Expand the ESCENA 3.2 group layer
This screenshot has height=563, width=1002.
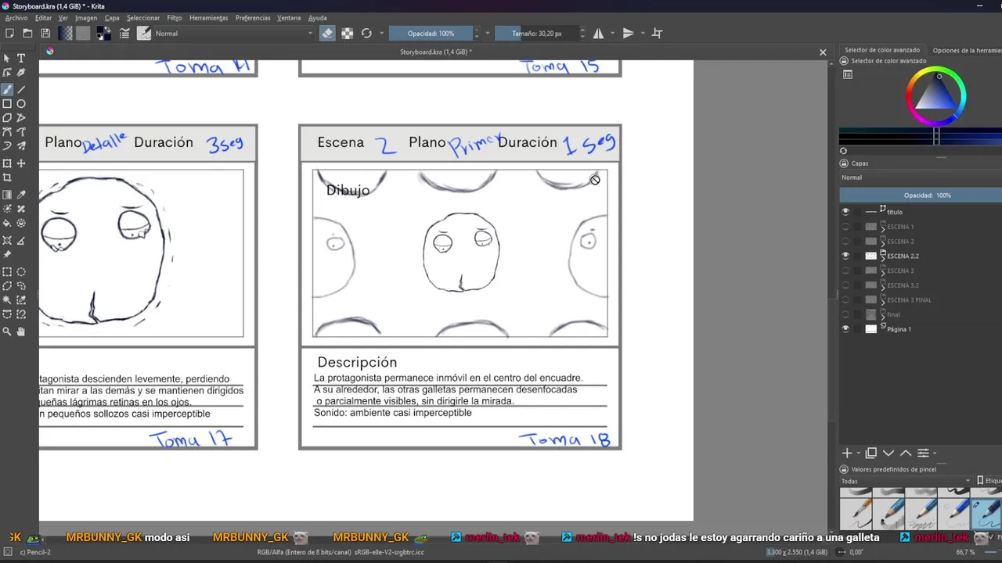point(883,288)
